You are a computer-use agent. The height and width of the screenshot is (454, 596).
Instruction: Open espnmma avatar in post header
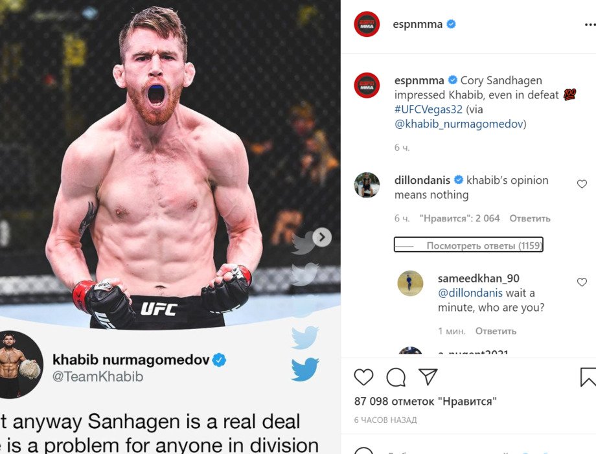pyautogui.click(x=367, y=25)
